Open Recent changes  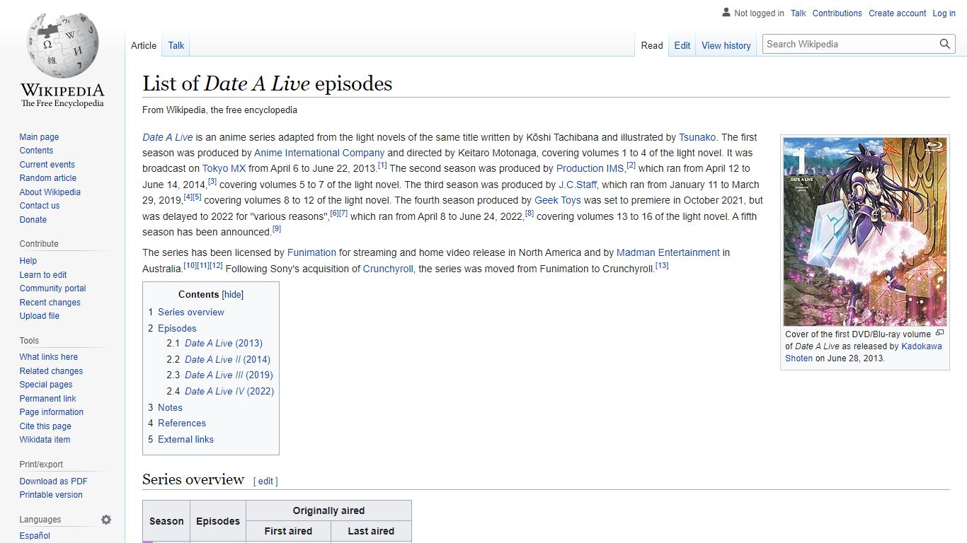pos(50,303)
